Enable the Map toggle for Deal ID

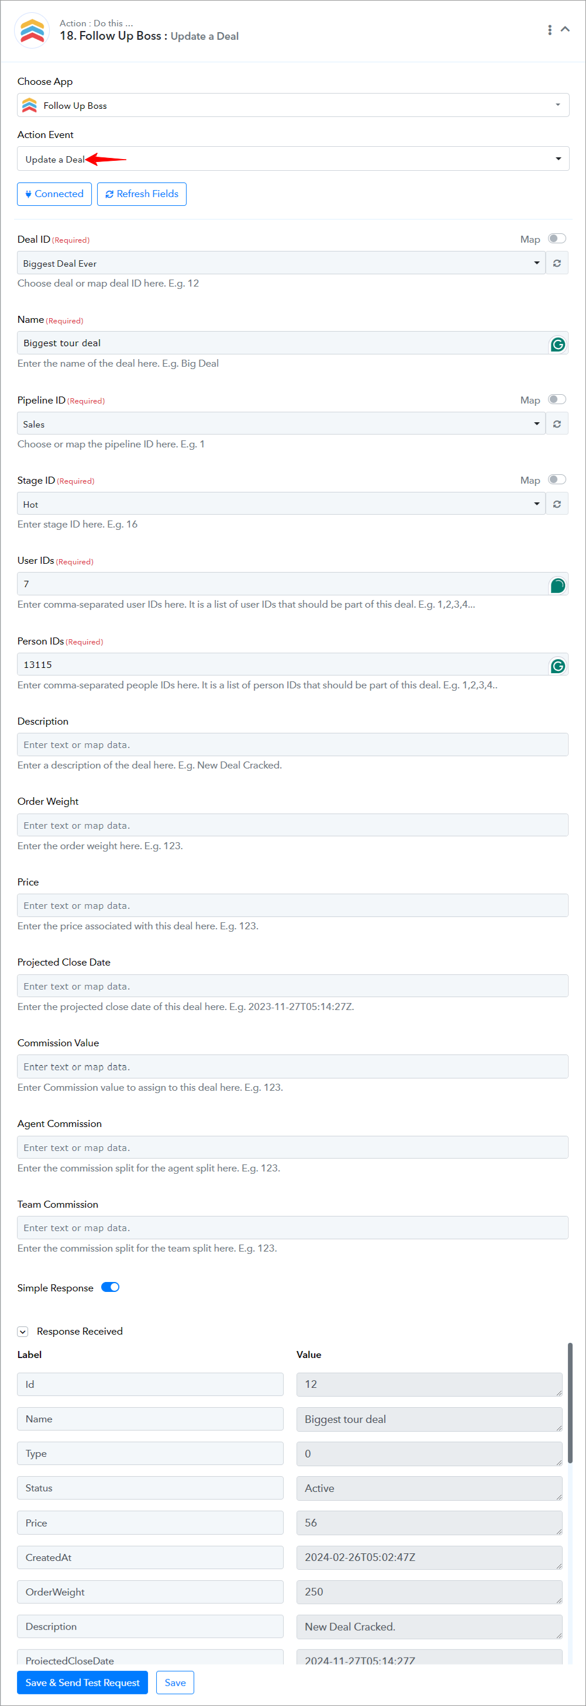click(x=557, y=239)
